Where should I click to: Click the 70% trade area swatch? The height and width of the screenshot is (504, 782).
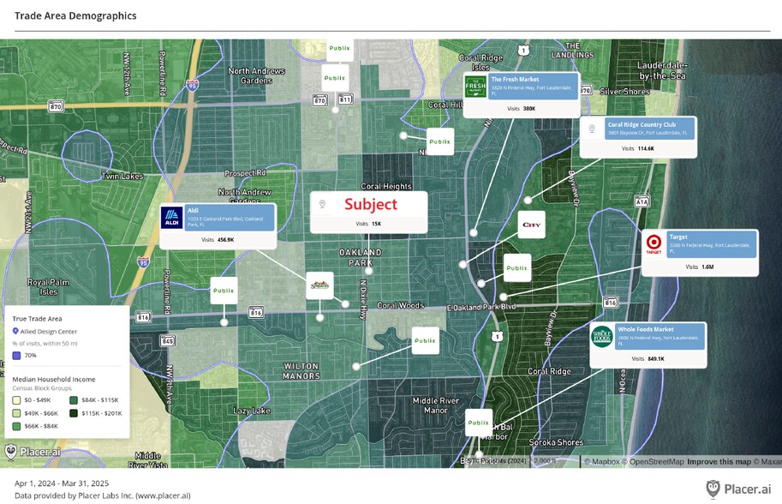point(16,355)
